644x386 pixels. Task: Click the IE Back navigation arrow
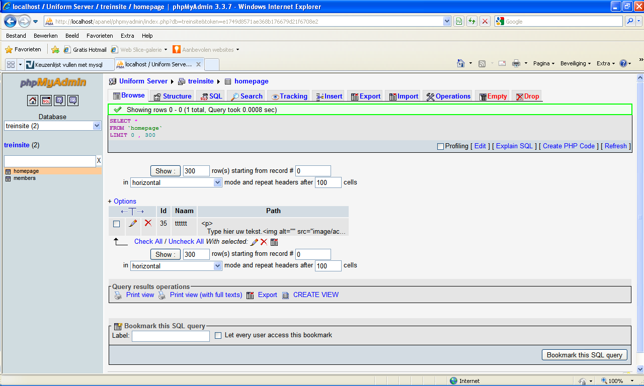(x=10, y=22)
